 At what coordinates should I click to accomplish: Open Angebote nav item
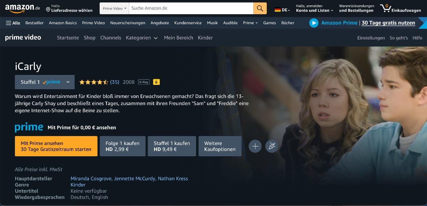160,23
